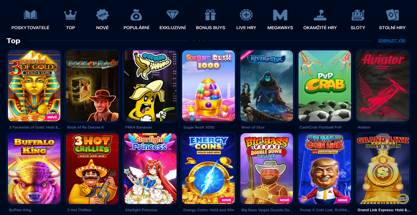Click the carousel pagination dots beside Top
The width and height of the screenshot is (417, 215).
click(199, 41)
